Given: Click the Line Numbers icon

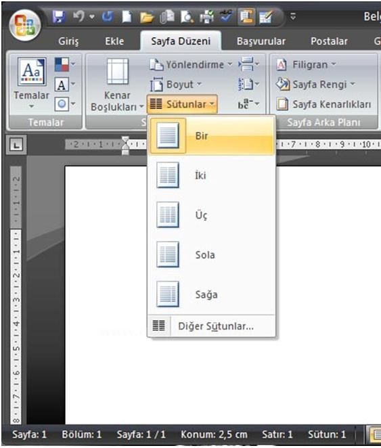Looking at the screenshot, I should tap(248, 85).
